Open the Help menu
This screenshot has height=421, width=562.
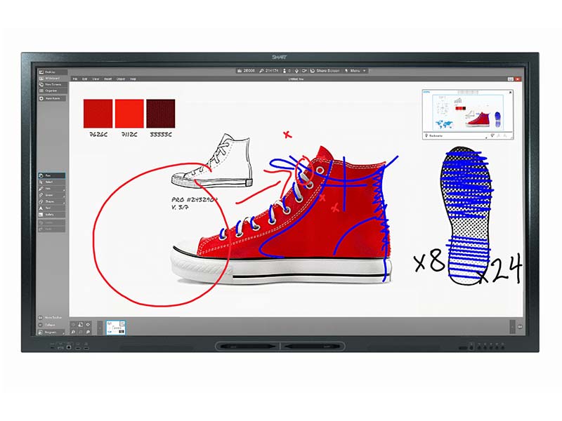click(133, 79)
